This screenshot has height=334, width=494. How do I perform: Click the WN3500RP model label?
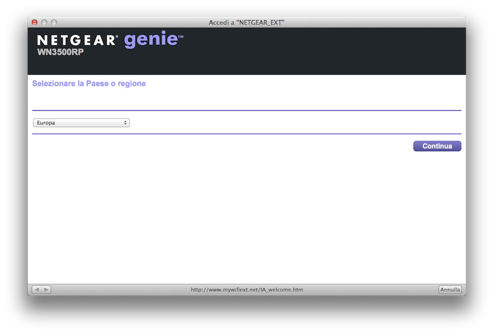pos(60,52)
